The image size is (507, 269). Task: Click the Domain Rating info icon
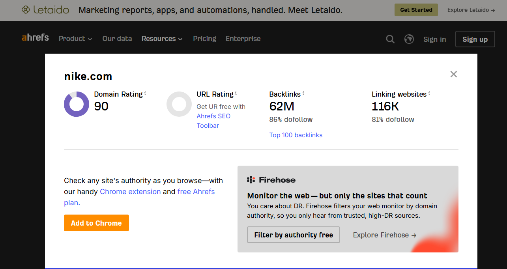point(145,93)
